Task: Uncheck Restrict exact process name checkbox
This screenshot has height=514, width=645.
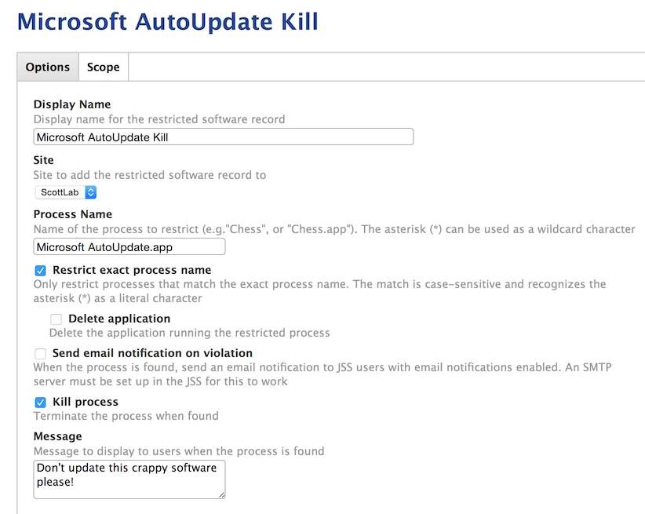Action: pos(40,271)
